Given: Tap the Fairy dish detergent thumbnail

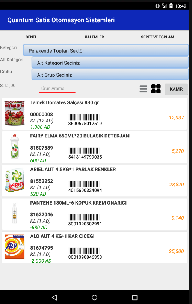Looking at the screenshot, I should click(x=15, y=147).
